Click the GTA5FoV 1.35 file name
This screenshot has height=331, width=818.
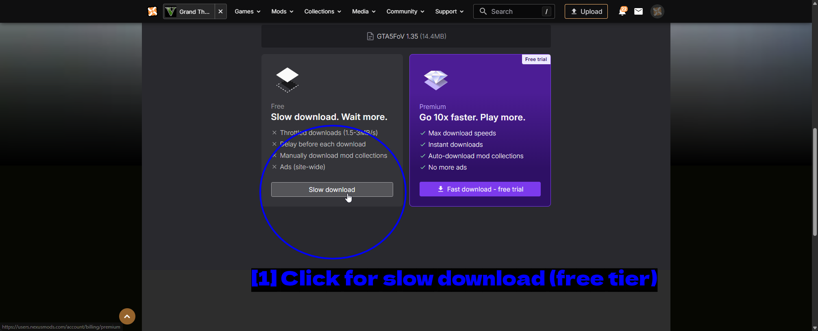coord(397,36)
